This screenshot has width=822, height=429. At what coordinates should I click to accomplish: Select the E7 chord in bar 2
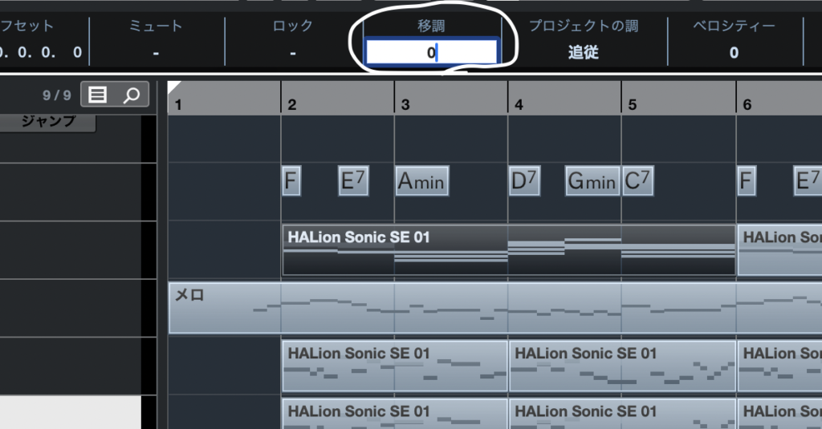353,181
